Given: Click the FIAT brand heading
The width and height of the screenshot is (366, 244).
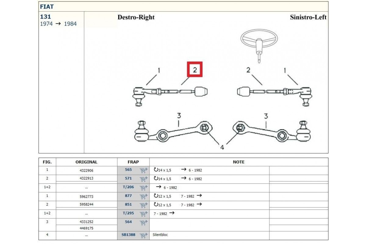Looking at the screenshot, I should tap(47, 6).
